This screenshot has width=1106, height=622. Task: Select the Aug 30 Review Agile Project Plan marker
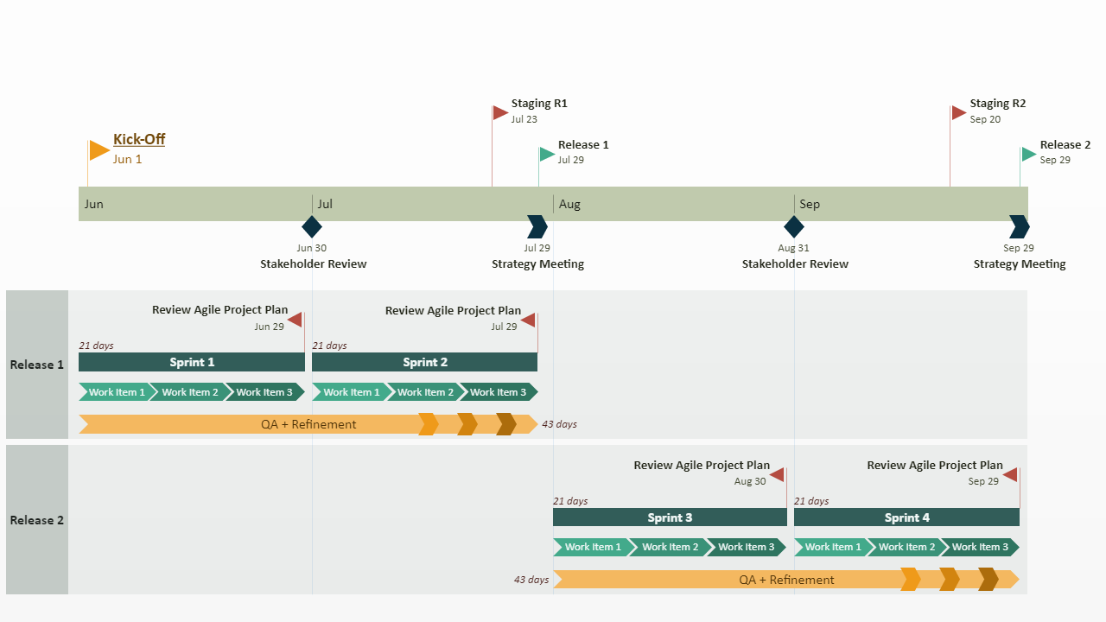click(x=776, y=474)
